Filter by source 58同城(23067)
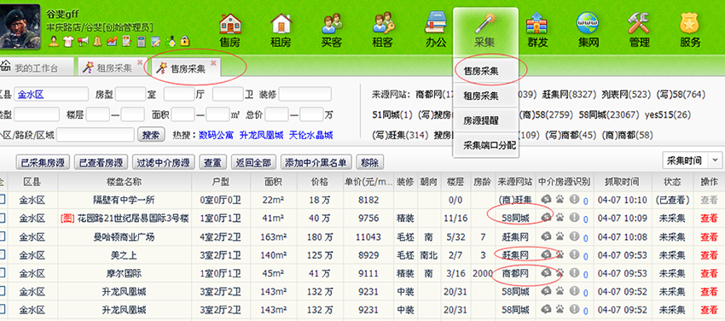This screenshot has width=725, height=321. tap(609, 114)
